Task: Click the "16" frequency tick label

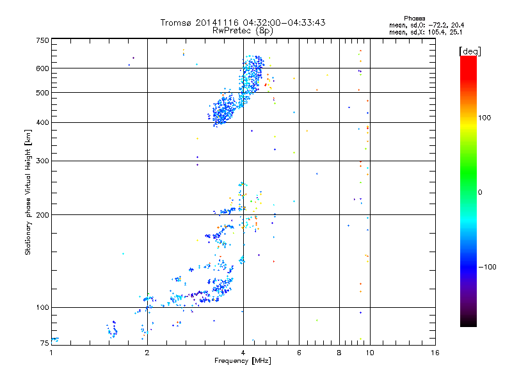Action: 435,353
